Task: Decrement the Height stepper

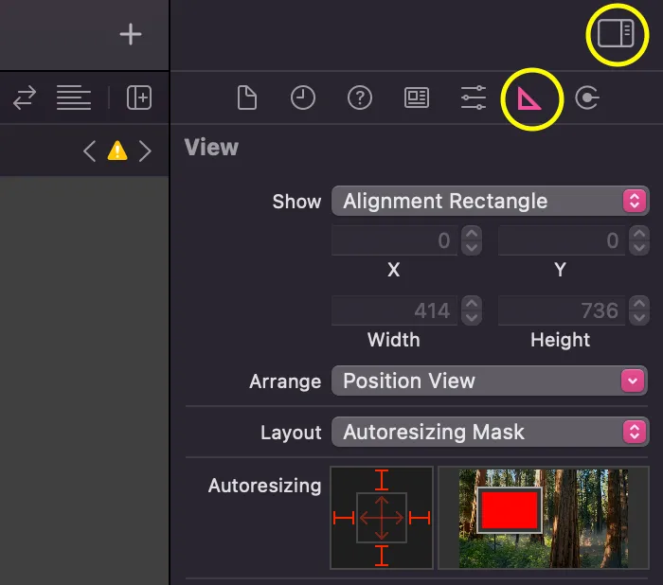Action: click(x=639, y=318)
